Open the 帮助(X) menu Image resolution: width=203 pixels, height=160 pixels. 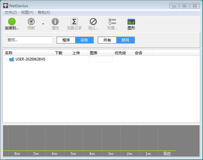(44, 12)
